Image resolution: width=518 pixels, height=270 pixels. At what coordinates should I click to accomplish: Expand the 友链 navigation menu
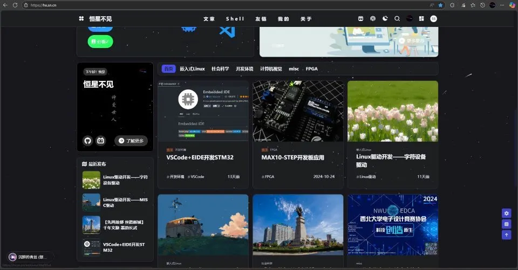pyautogui.click(x=261, y=19)
